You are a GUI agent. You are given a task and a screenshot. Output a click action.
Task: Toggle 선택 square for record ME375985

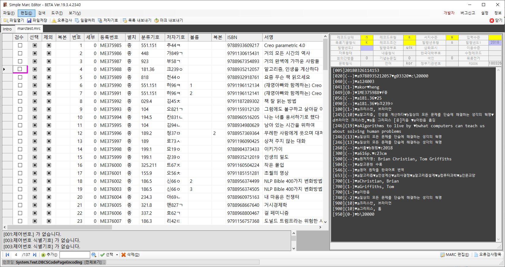point(35,45)
